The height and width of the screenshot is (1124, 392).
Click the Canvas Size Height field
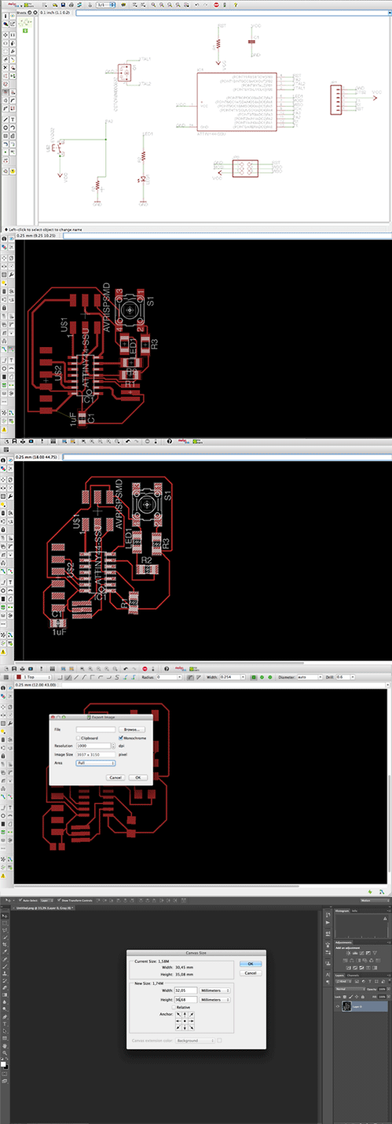point(185,1000)
